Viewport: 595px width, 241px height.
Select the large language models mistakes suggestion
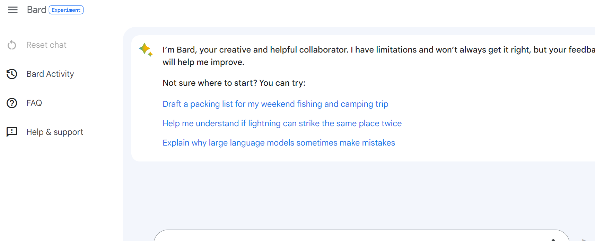(279, 143)
